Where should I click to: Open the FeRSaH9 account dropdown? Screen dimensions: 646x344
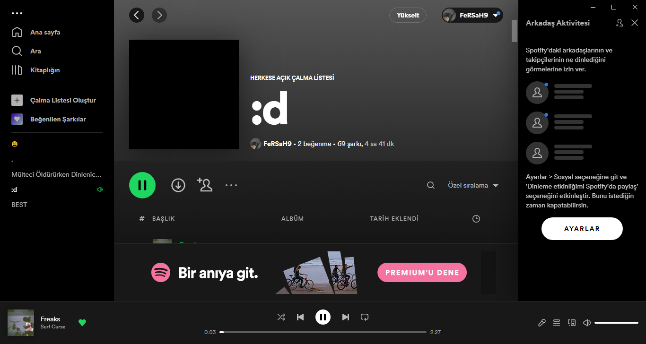click(x=472, y=15)
